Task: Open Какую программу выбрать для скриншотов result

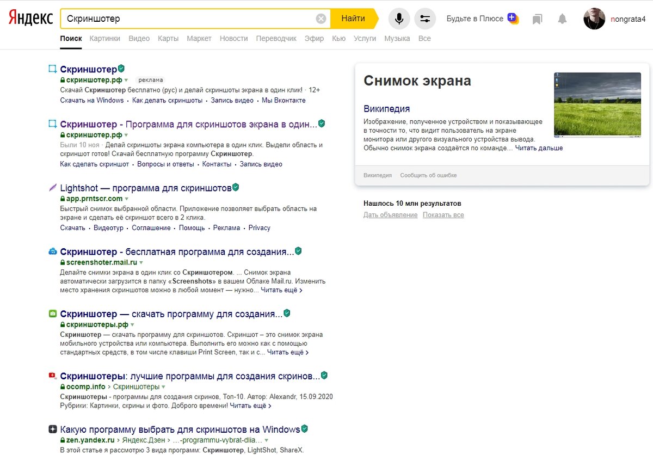Action: pos(180,429)
